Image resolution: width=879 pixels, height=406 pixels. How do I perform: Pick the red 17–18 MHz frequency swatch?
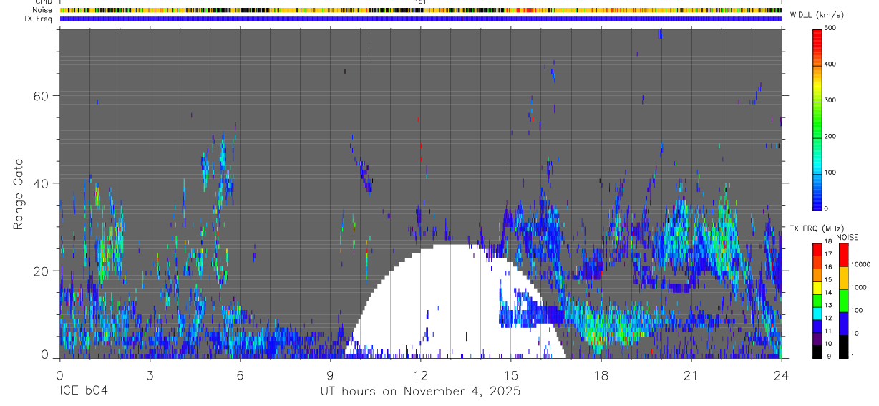817,250
